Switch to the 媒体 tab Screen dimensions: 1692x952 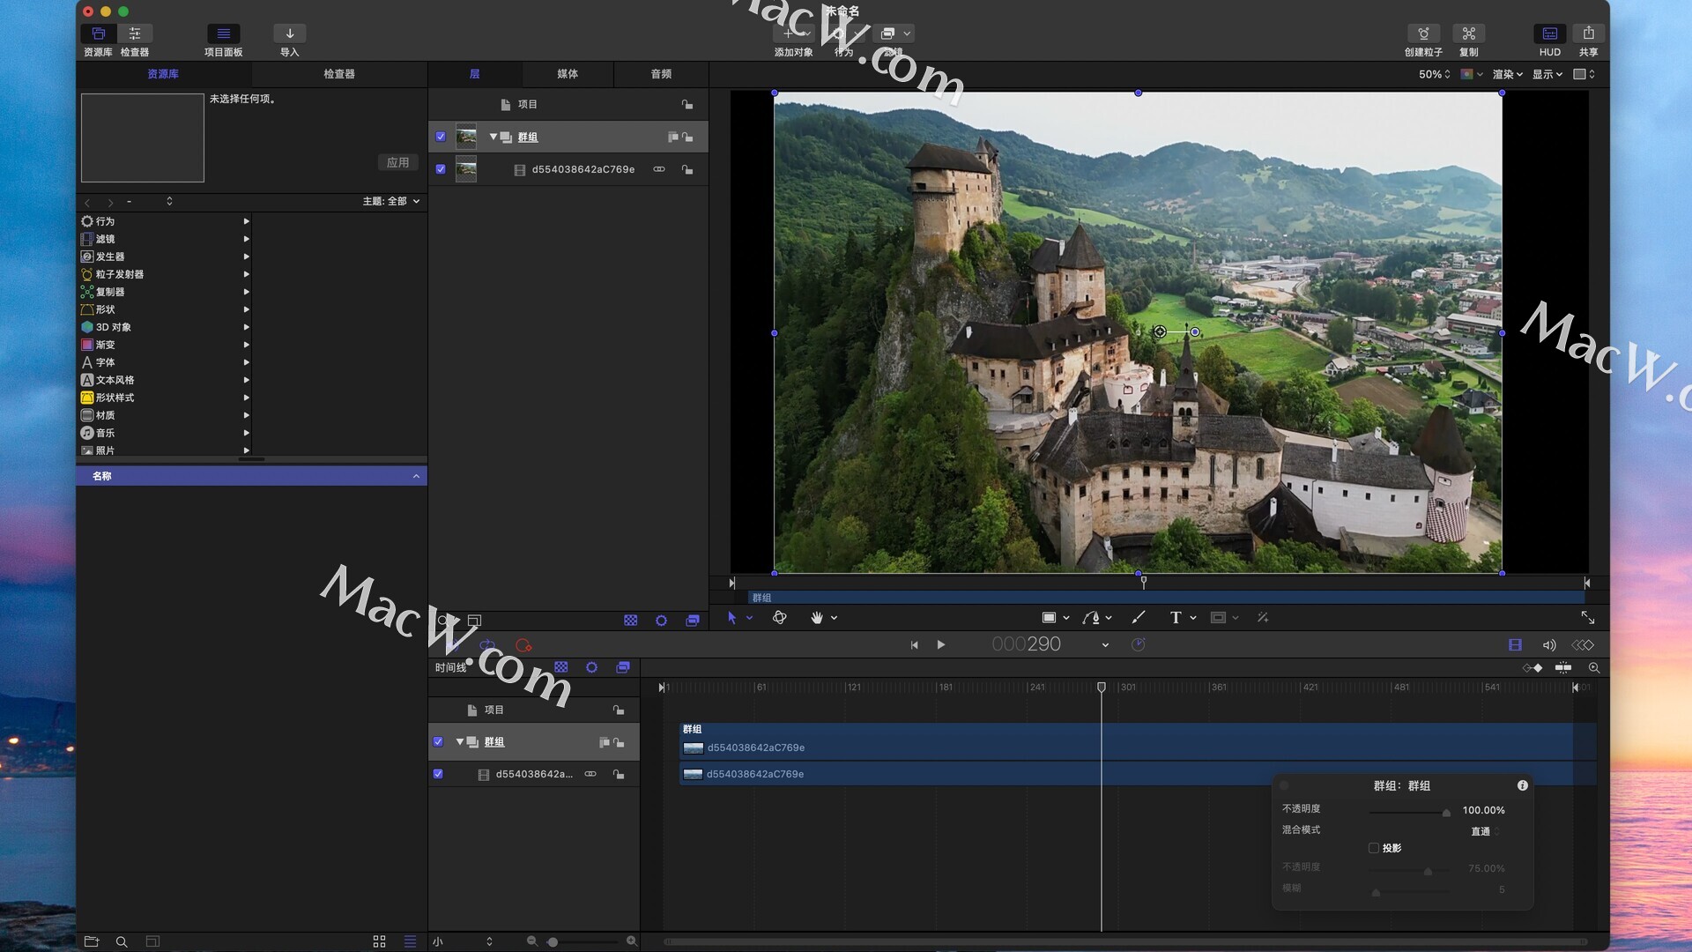(x=568, y=74)
